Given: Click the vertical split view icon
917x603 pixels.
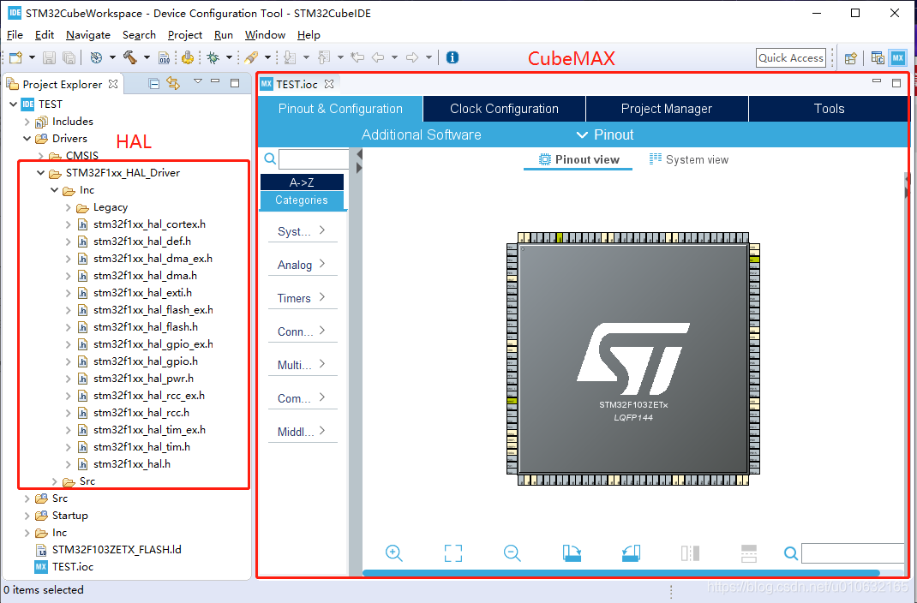Looking at the screenshot, I should point(690,552).
